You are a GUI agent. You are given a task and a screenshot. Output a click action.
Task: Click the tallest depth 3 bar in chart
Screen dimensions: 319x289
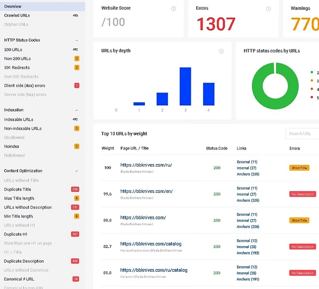pyautogui.click(x=185, y=86)
